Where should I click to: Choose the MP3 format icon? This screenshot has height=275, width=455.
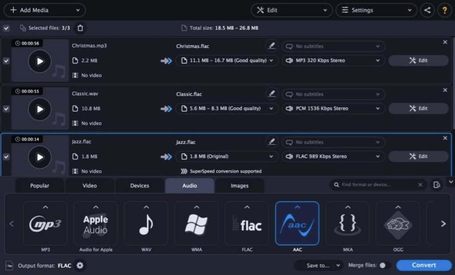[45, 223]
